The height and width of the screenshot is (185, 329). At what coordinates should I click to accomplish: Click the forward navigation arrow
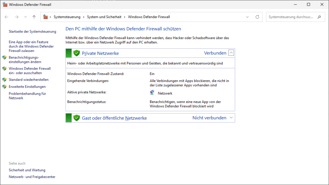click(x=17, y=17)
